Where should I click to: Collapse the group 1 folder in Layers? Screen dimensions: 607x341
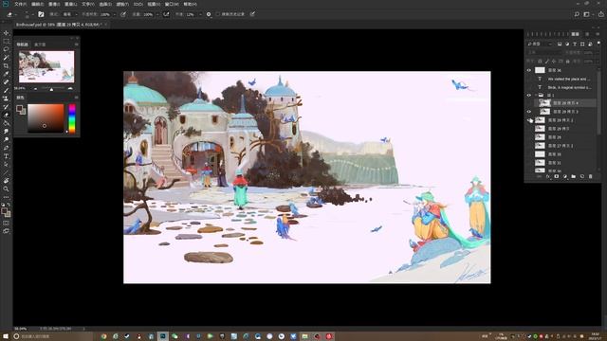point(536,95)
